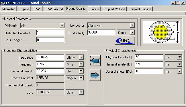This screenshot has width=186, height=107.
Task: Expand the Dielectric material dropdown
Action: [x=62, y=25]
